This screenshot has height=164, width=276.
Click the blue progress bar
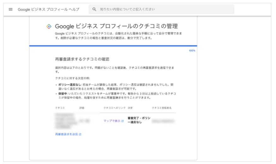tap(113, 46)
